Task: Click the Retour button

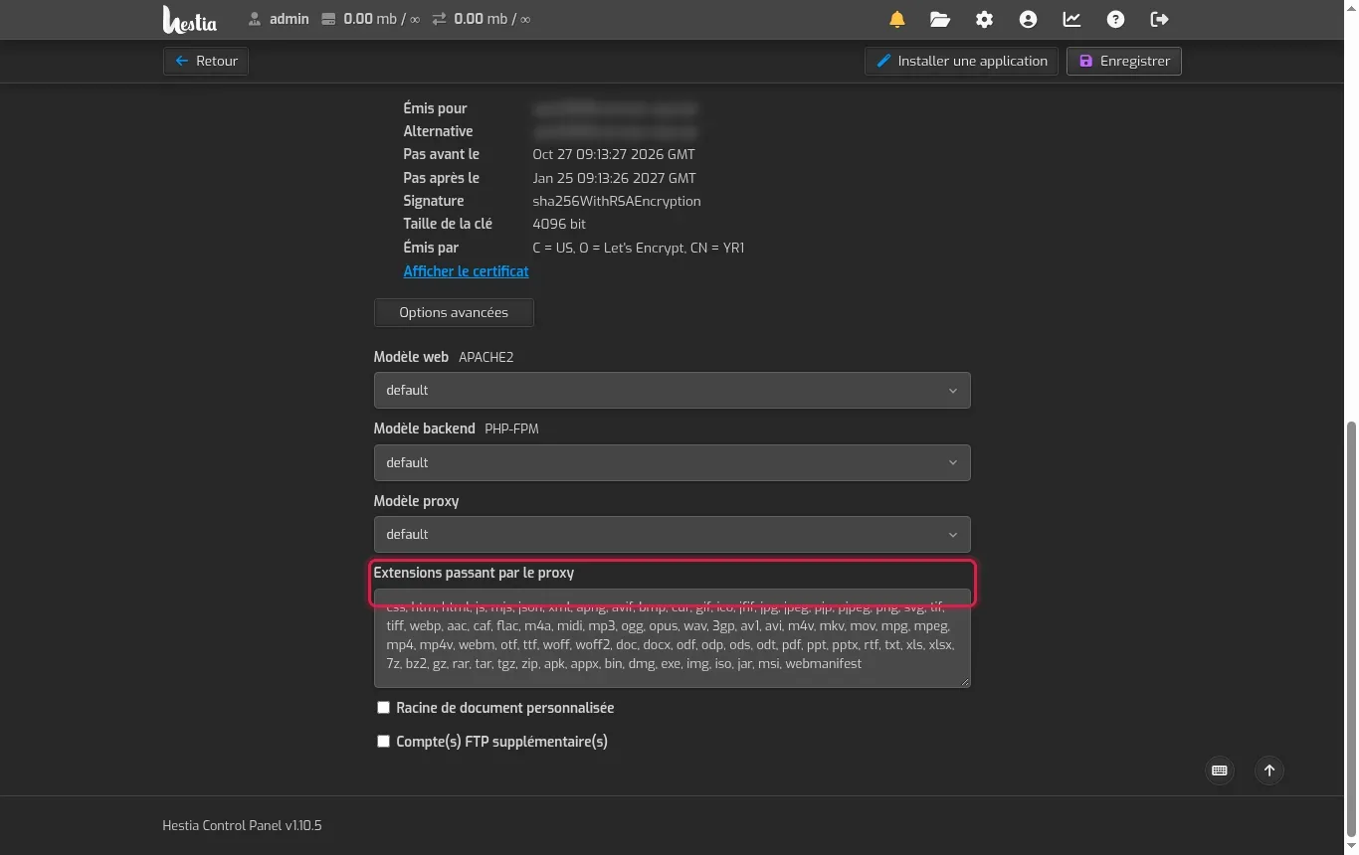Action: point(206,61)
